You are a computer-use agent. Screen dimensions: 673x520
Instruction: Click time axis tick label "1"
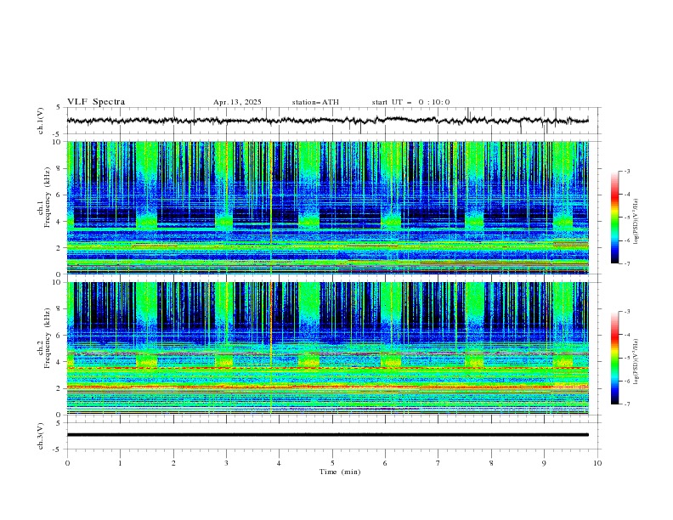click(x=120, y=463)
